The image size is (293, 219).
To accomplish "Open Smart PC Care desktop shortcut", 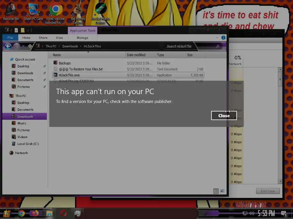I will (33, 11).
